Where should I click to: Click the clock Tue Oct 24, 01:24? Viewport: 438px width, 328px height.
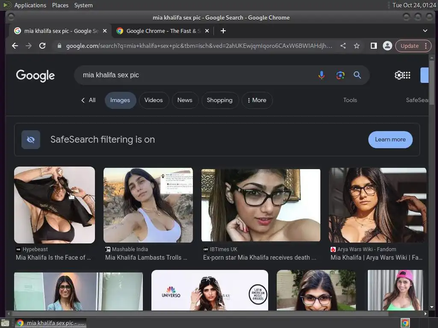pos(414,5)
